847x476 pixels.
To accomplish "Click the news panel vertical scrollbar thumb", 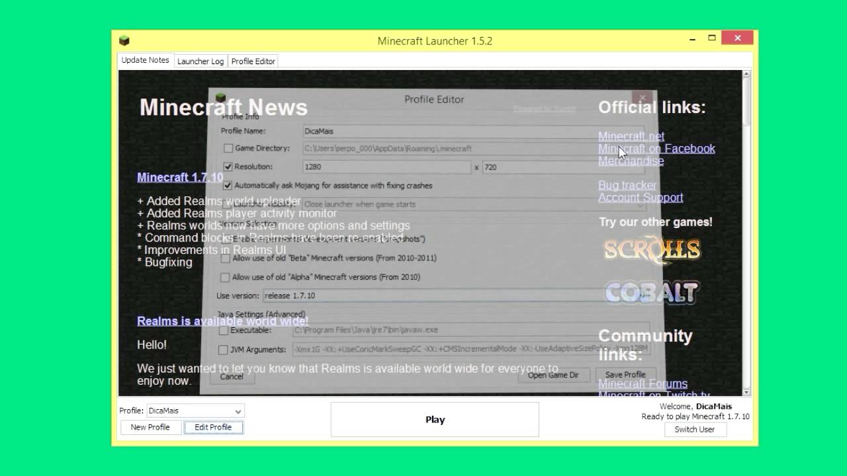I will point(746,102).
